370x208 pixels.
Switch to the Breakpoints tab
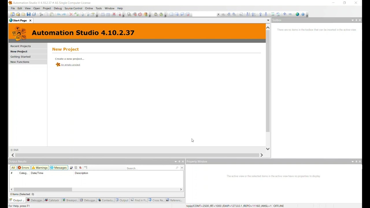pos(70,200)
